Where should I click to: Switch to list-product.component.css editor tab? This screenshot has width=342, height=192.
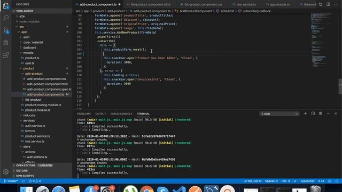click(203, 4)
